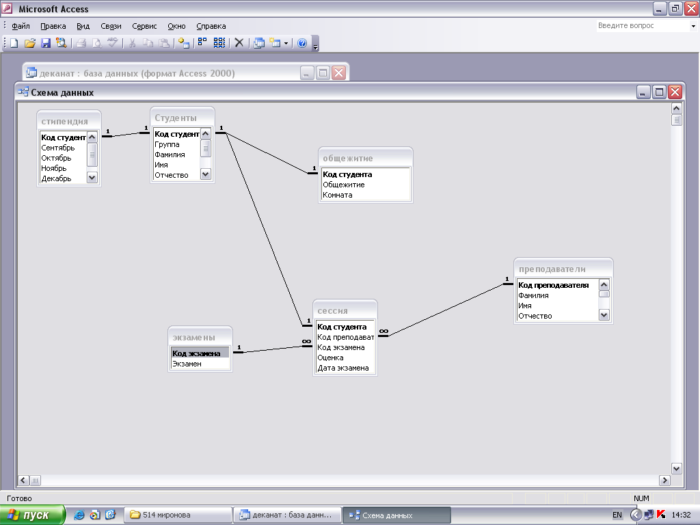Click the Clear Layout X icon
The width and height of the screenshot is (700, 525).
tap(239, 43)
